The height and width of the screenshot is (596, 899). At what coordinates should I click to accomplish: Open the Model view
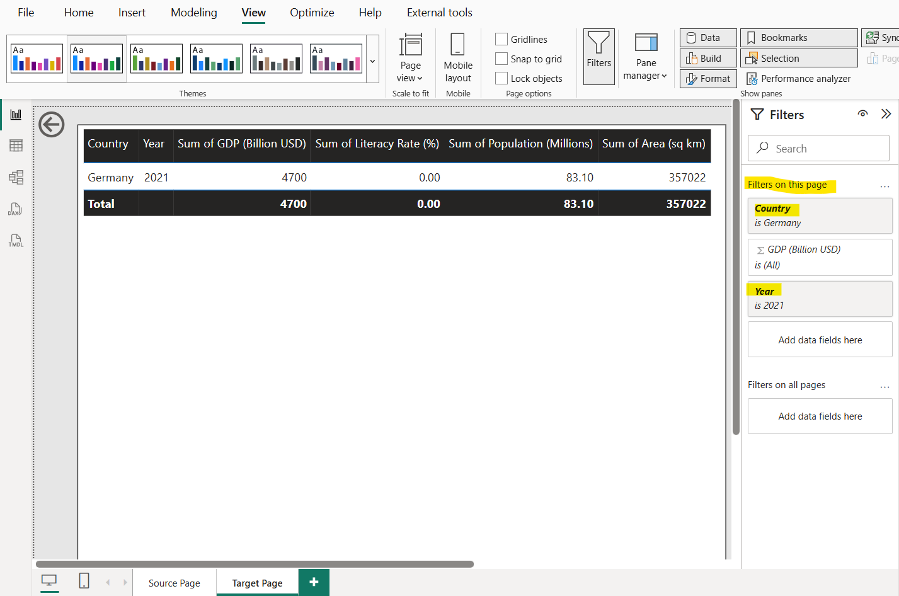click(x=16, y=177)
